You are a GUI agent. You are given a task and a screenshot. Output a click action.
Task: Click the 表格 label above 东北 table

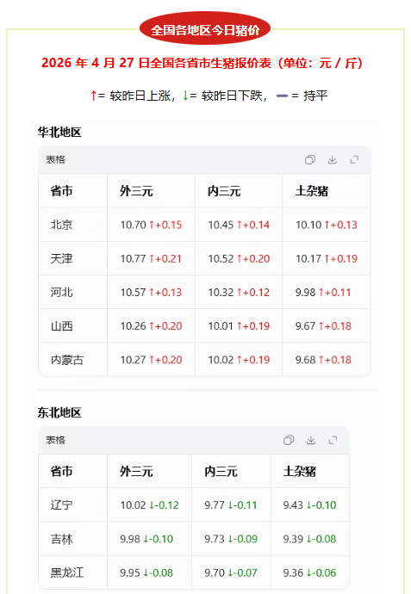coord(55,440)
